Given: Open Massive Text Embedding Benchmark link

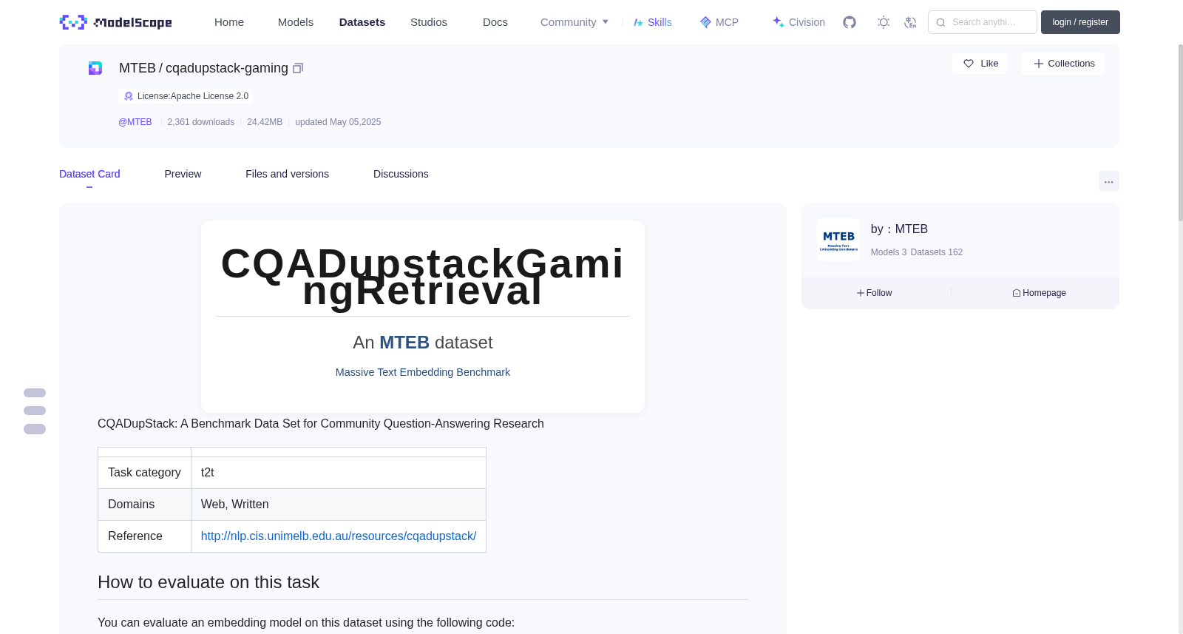Looking at the screenshot, I should tap(423, 372).
